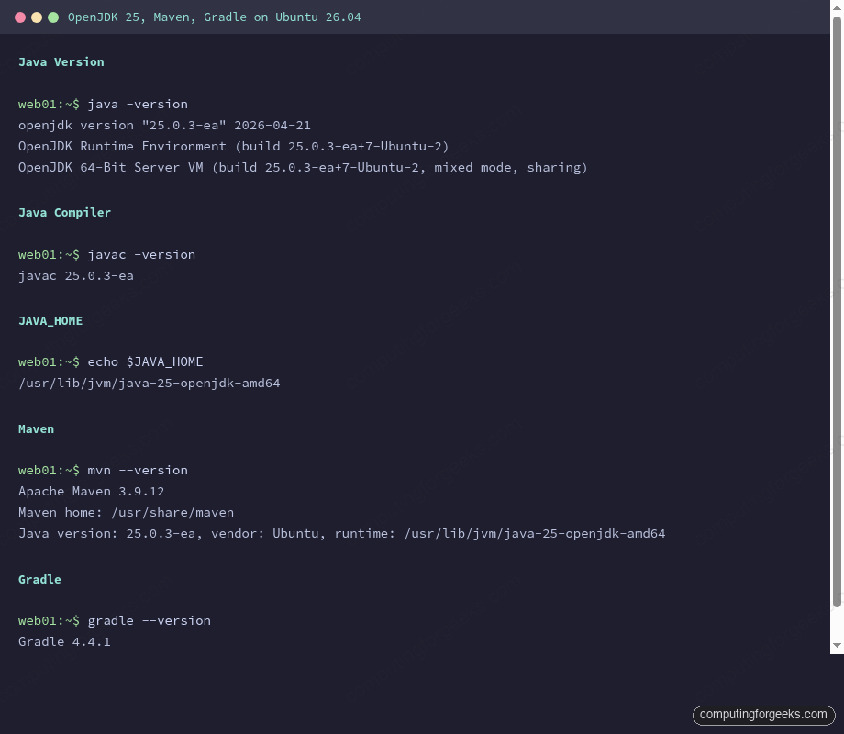Click the green zoom traffic-light button
This screenshot has height=734, width=844.
(x=53, y=17)
